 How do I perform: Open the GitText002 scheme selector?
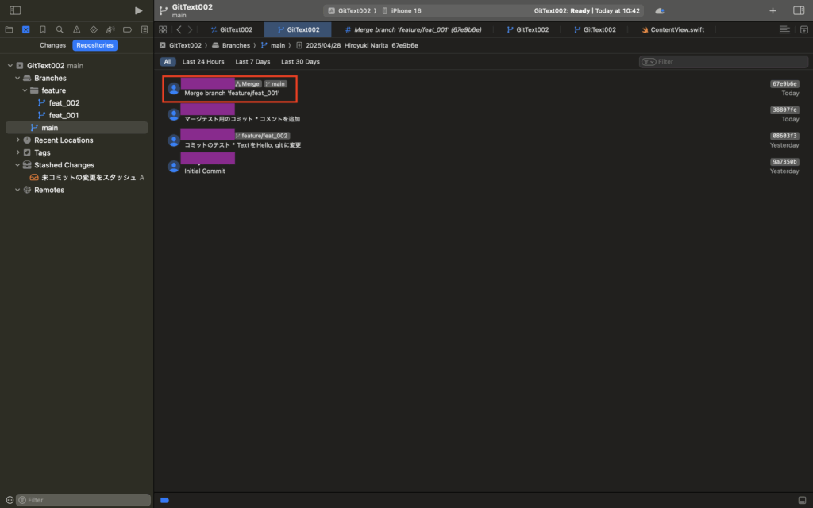pyautogui.click(x=349, y=10)
